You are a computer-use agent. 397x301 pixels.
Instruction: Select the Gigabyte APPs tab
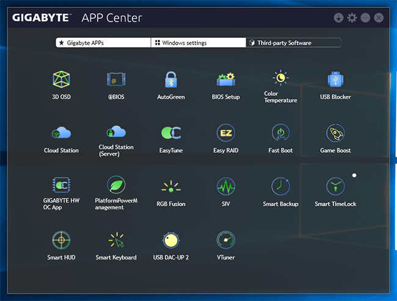(x=103, y=43)
